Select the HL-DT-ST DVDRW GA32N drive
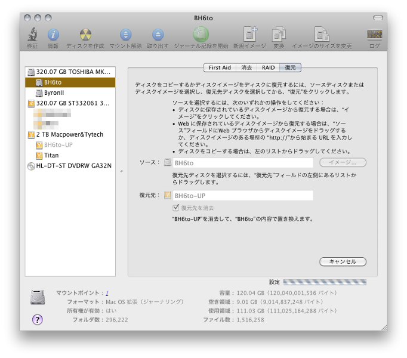Viewport: 407px width, 358px height. 70,166
